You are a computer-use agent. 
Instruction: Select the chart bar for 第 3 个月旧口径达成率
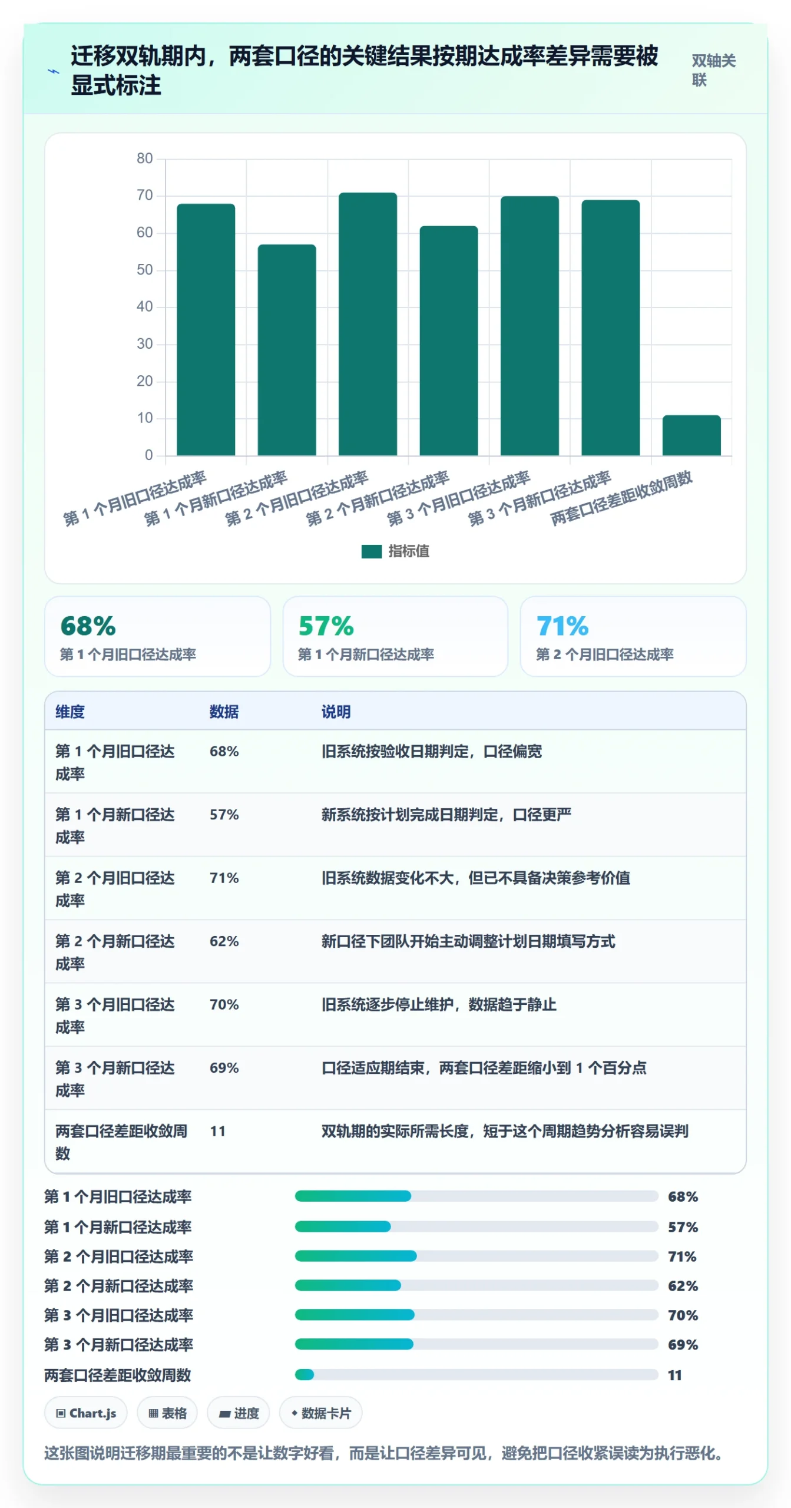click(529, 326)
